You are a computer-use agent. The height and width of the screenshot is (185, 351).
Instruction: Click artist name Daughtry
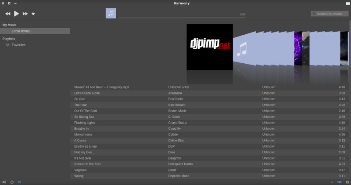(x=175, y=158)
